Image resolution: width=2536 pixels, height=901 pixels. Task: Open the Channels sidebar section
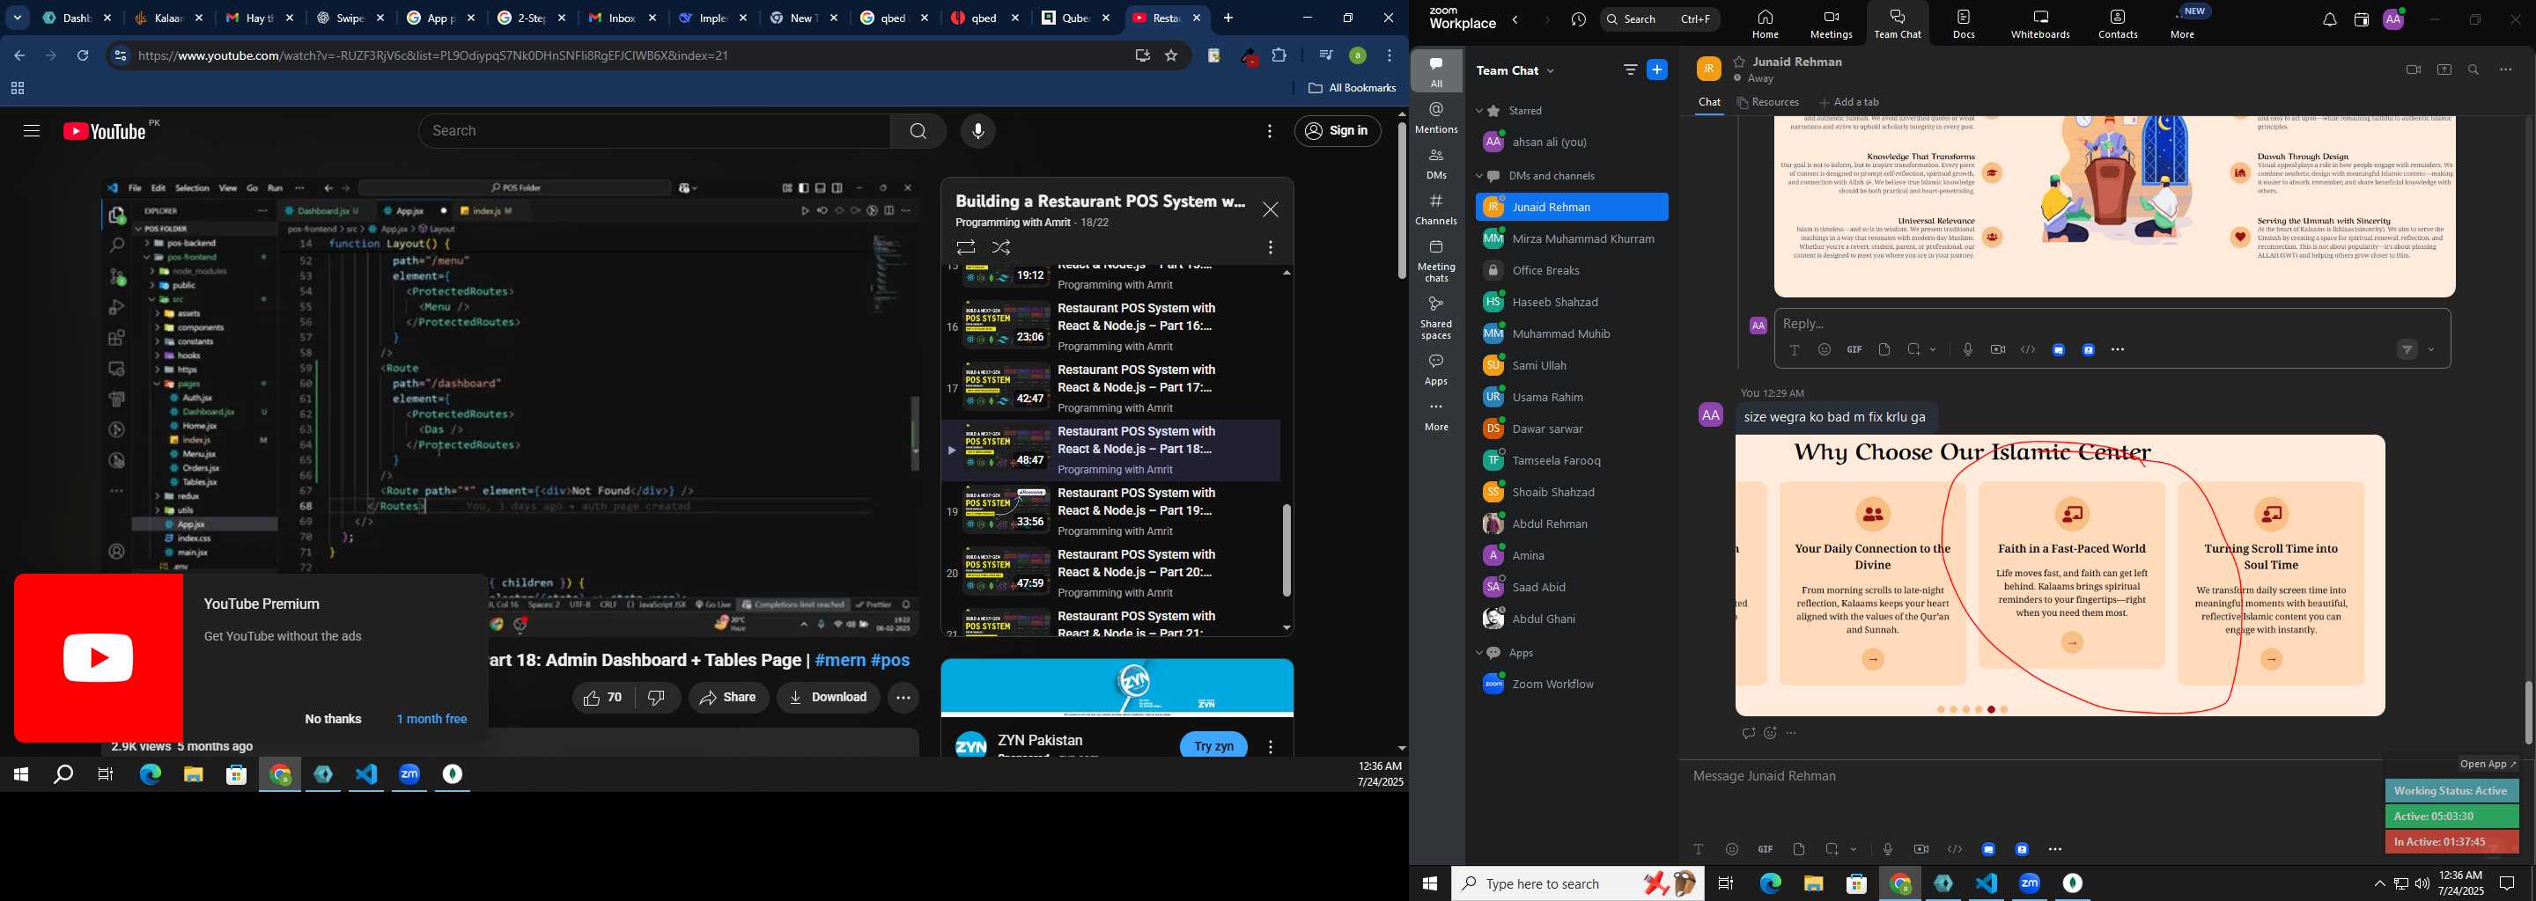pos(1435,209)
